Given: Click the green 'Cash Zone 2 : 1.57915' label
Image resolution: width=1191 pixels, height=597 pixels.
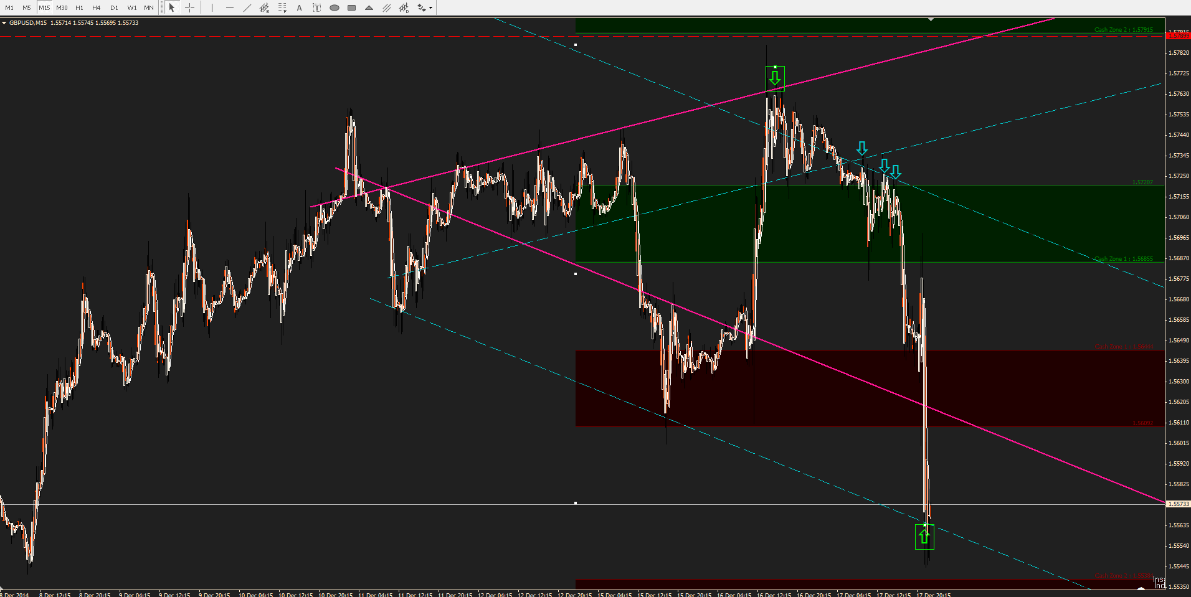Looking at the screenshot, I should [1124, 29].
